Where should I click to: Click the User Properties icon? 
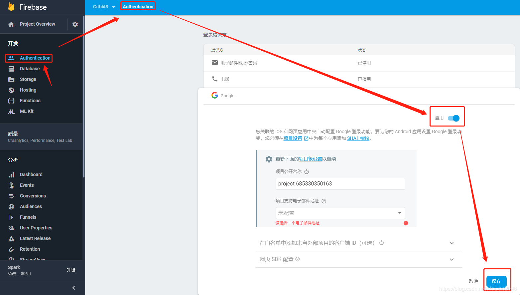[11, 228]
